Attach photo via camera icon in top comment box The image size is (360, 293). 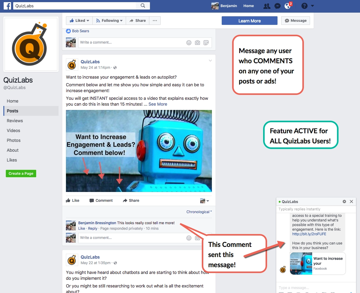click(x=197, y=43)
